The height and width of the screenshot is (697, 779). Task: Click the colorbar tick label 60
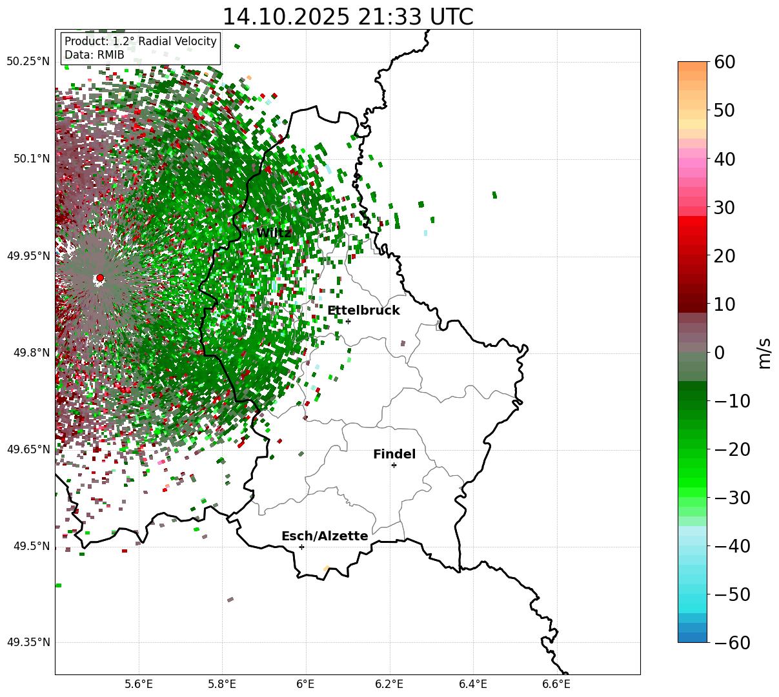click(724, 62)
